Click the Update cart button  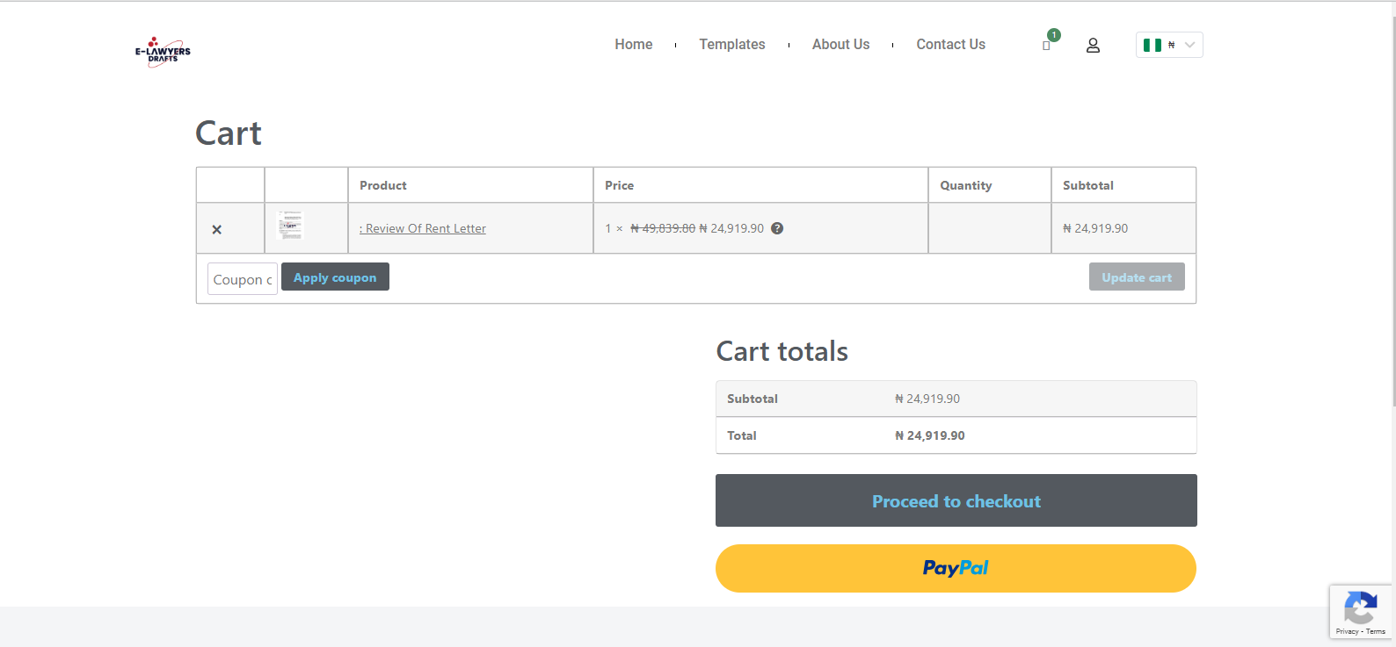(x=1136, y=277)
